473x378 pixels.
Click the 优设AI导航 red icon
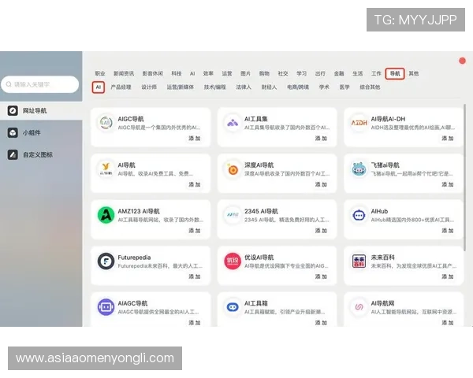[233, 261]
